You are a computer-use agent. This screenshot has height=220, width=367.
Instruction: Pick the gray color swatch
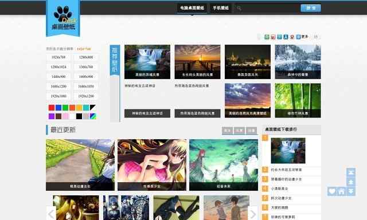pos(86,116)
